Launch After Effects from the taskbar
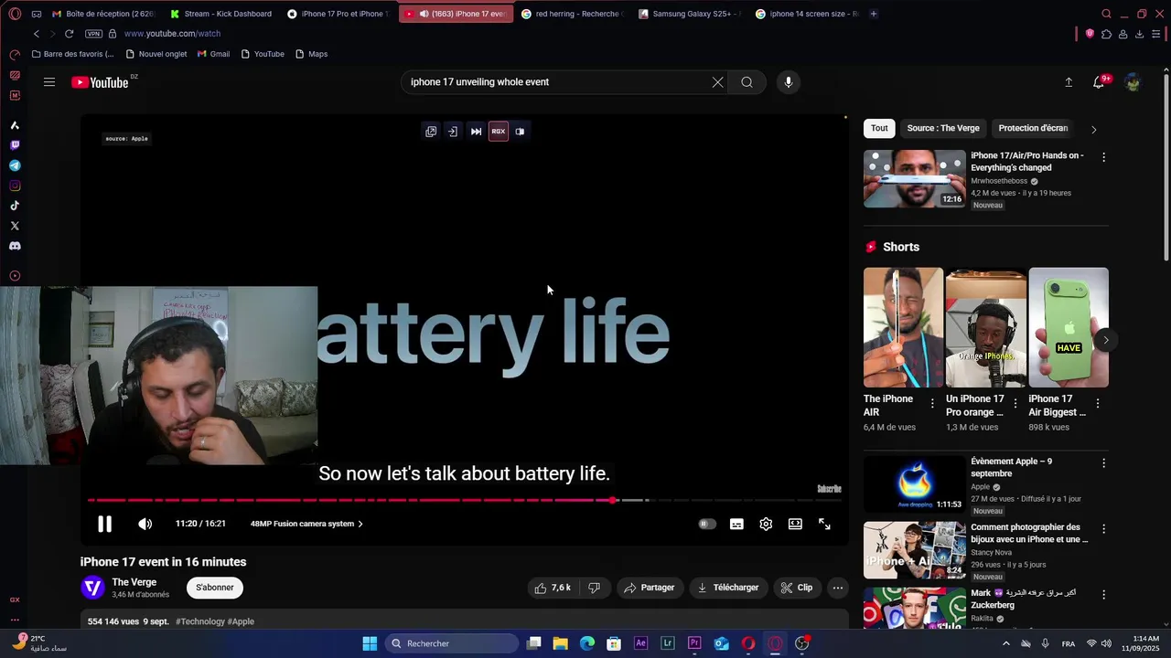 click(x=640, y=643)
